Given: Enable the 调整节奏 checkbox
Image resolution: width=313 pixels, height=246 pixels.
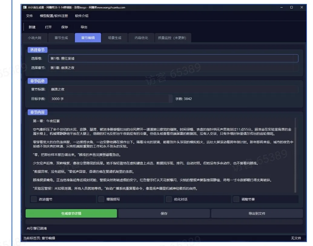Looking at the screenshot, I should (236, 199).
